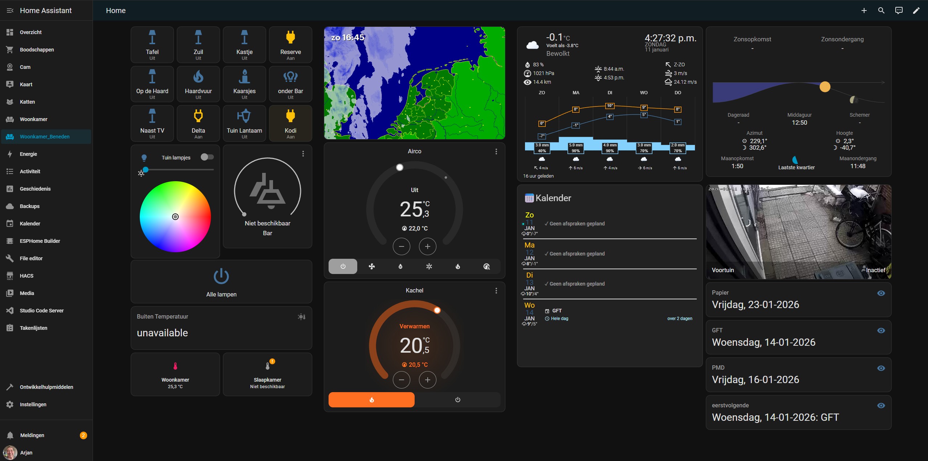This screenshot has width=928, height=461.
Task: Open the edit dashboard pencil icon
Action: click(916, 11)
